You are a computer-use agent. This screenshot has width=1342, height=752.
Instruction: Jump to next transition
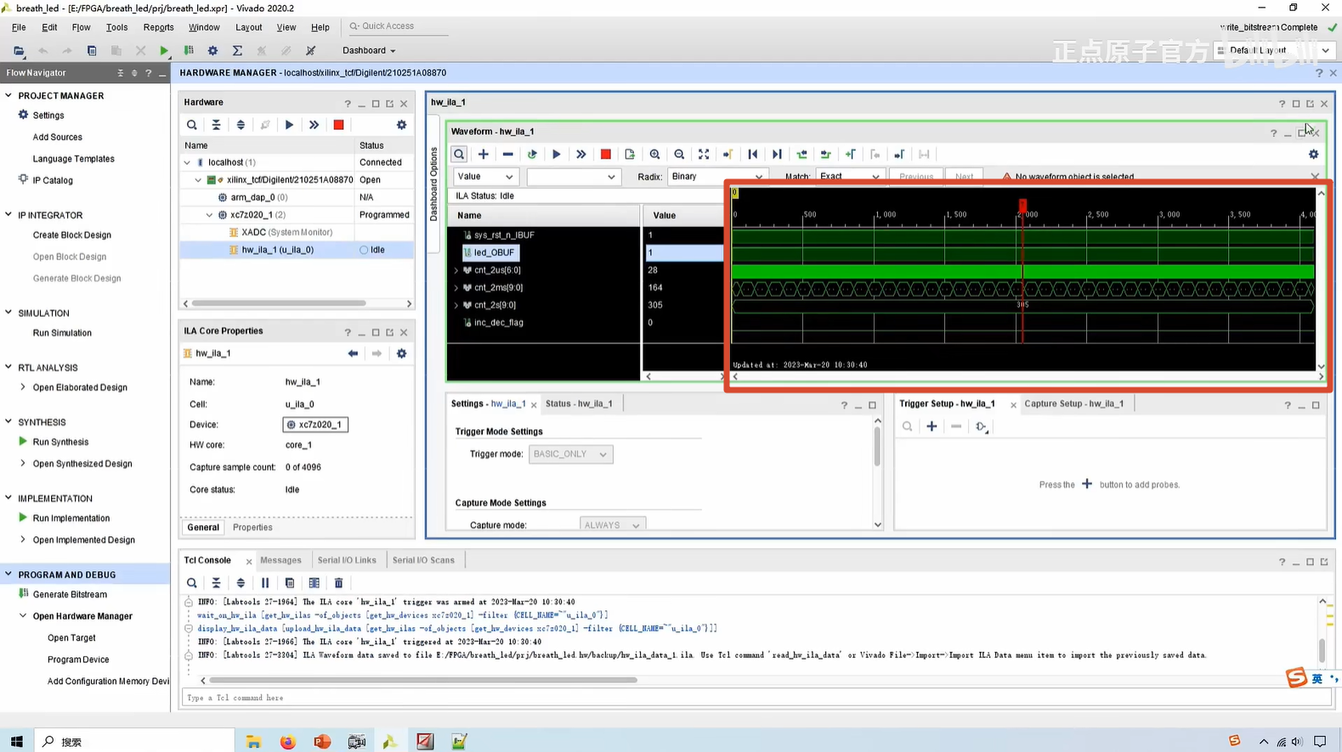(x=825, y=155)
